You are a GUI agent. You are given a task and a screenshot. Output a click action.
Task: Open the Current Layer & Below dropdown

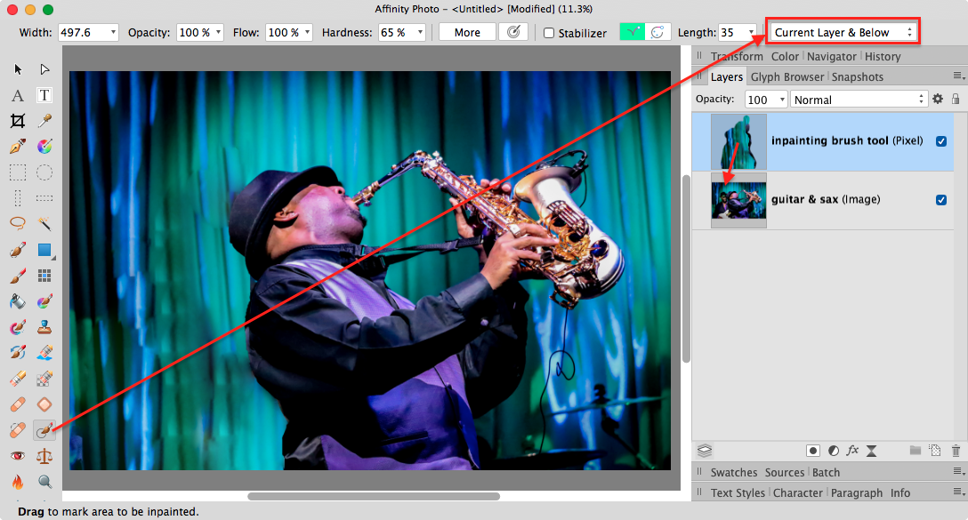click(x=841, y=31)
